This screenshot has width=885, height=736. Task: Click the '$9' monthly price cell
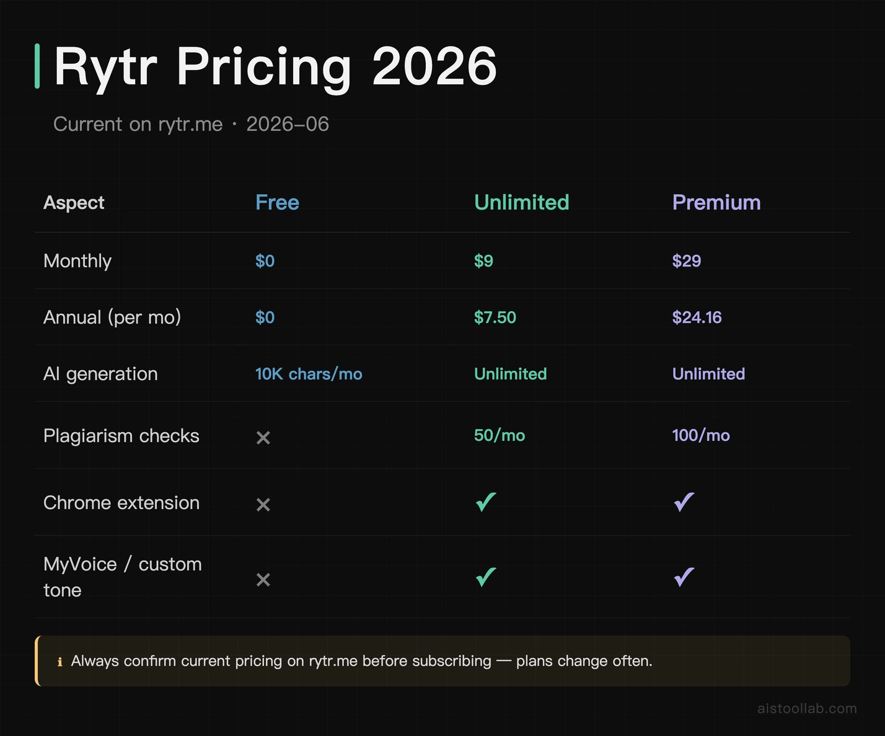(483, 261)
